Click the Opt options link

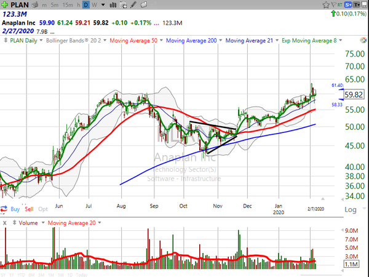[x=43, y=209]
